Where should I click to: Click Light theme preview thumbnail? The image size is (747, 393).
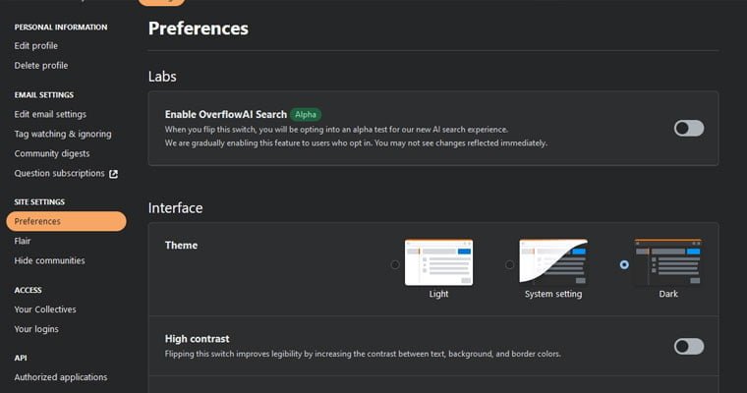(x=438, y=262)
